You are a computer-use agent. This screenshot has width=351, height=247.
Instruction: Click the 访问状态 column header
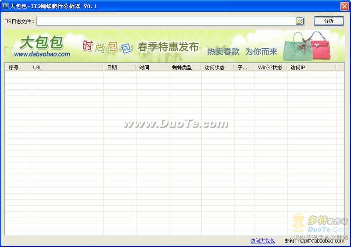(218, 67)
